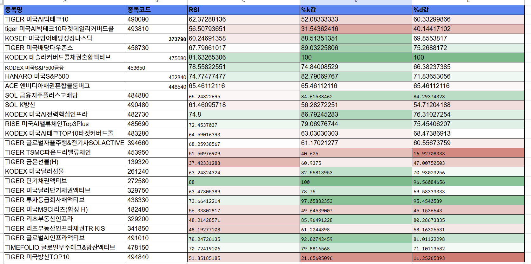Click TIGER 투자등급회사채액티브 cell
531x264 pixels.
point(65,200)
